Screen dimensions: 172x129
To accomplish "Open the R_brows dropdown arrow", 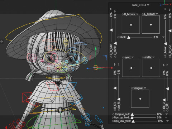I will [137, 14].
